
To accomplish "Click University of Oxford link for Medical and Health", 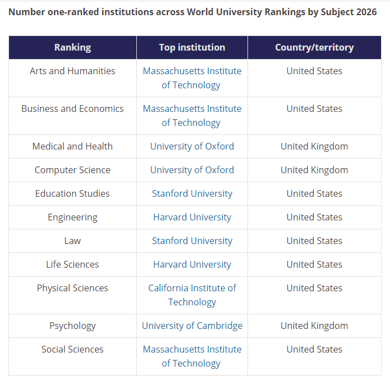I will 192,146.
